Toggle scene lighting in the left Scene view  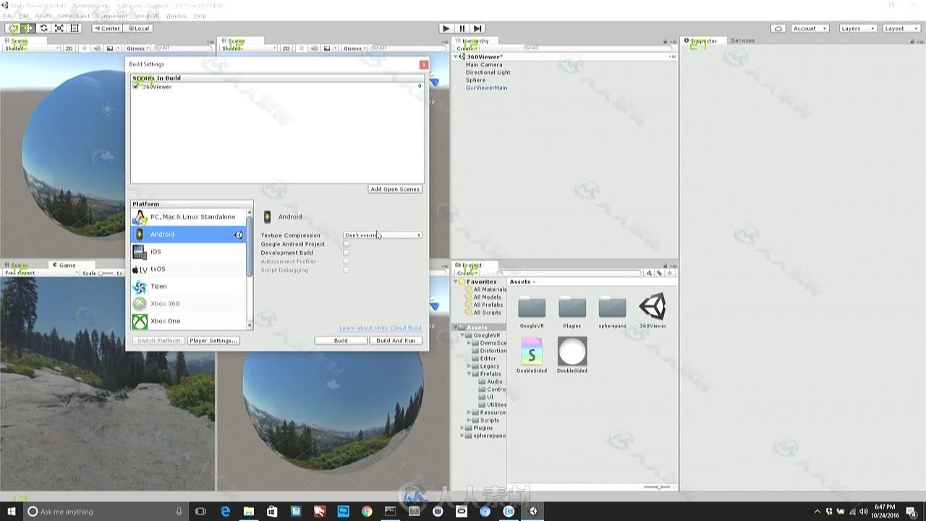tap(85, 48)
